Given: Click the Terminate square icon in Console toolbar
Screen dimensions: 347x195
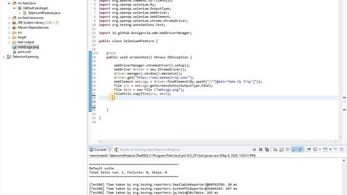Looking at the screenshot, I should pyautogui.click(x=254, y=149).
